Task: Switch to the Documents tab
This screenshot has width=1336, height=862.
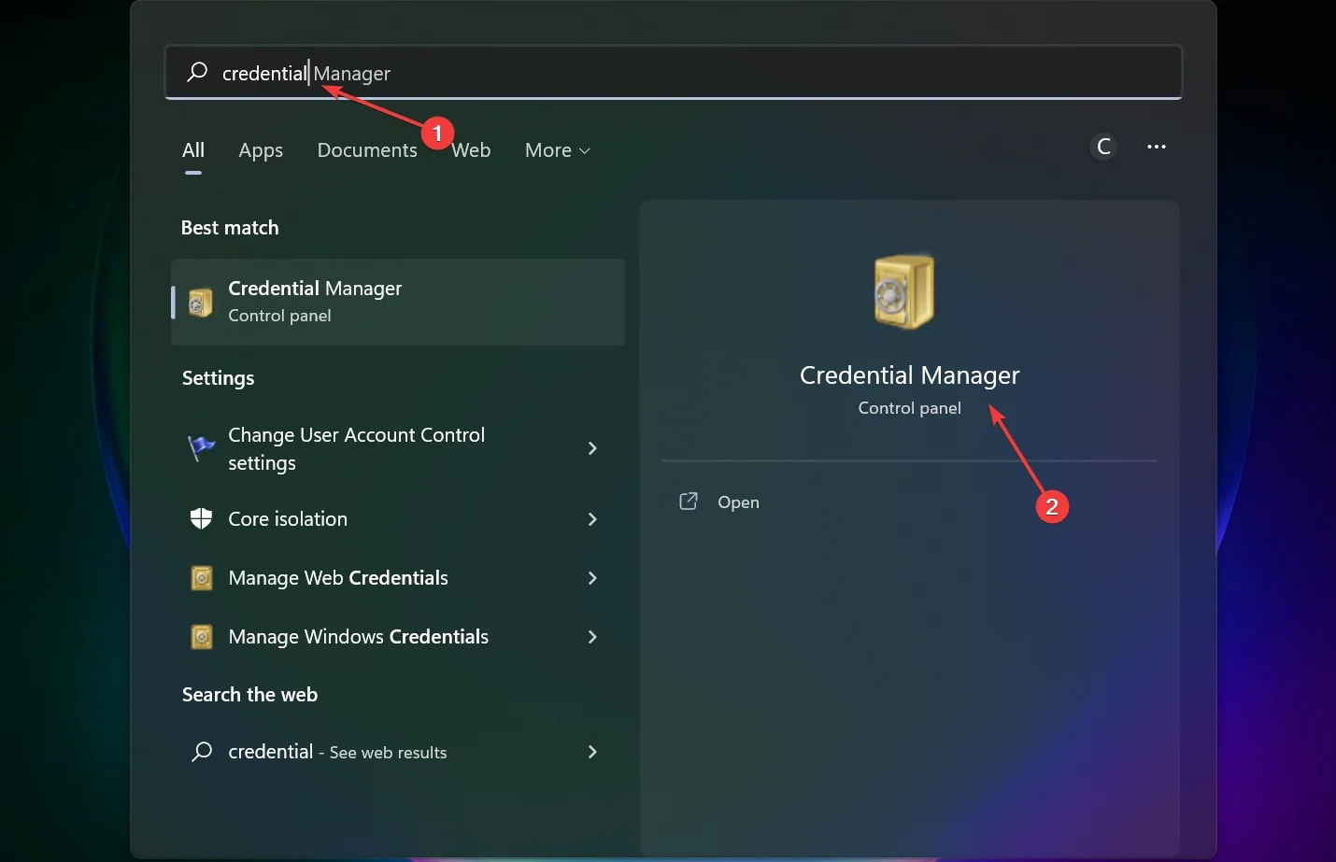Action: [367, 150]
